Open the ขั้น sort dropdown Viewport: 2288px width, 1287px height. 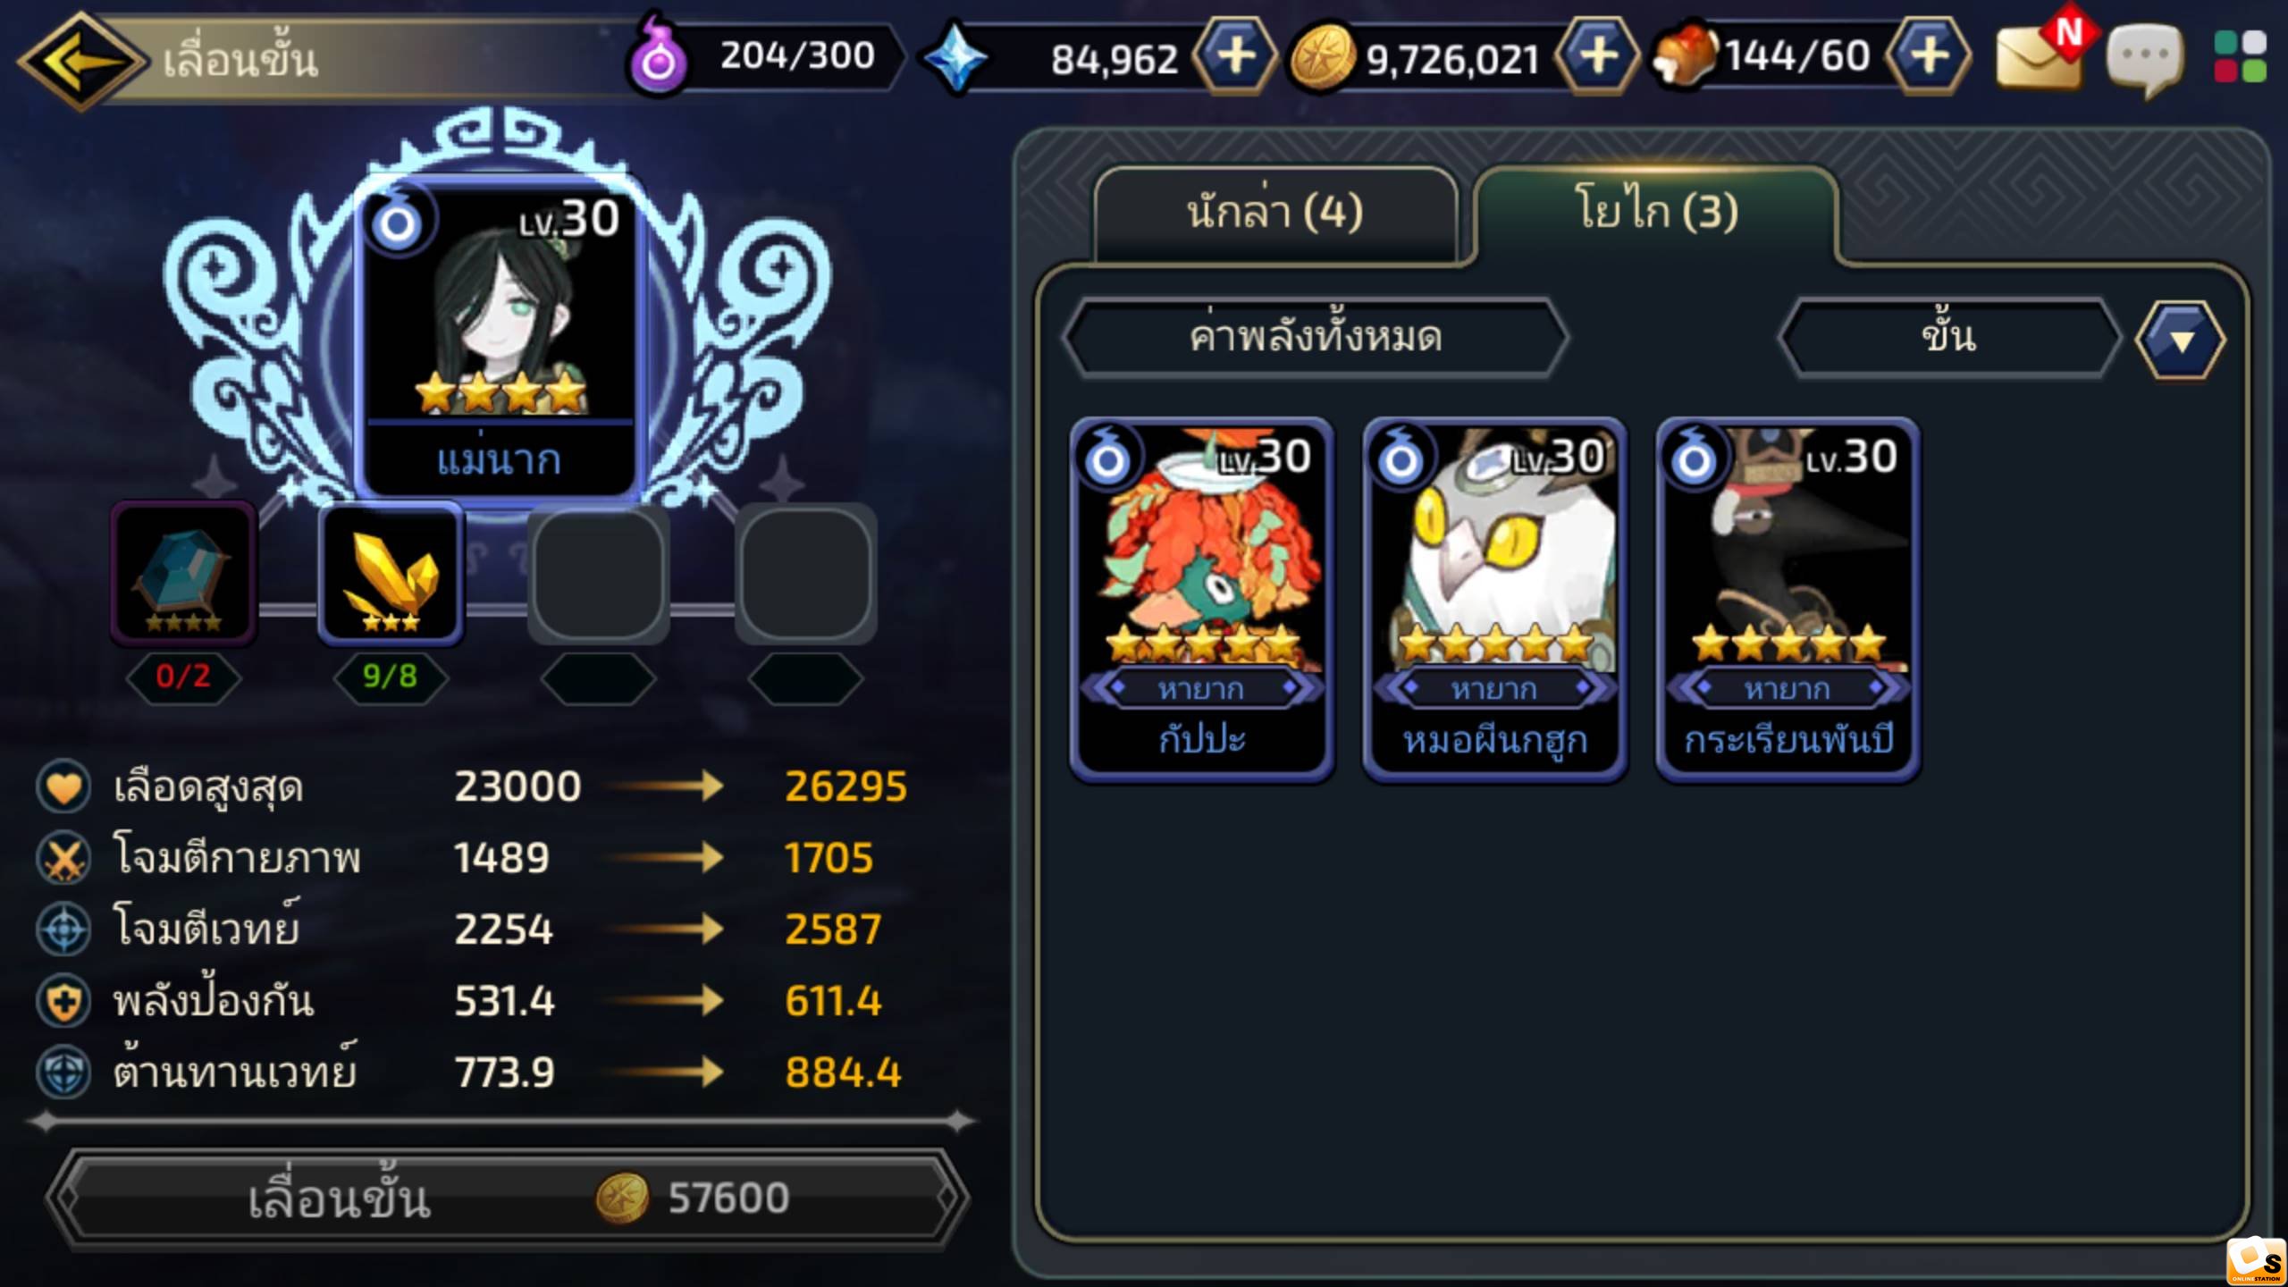tap(1949, 339)
